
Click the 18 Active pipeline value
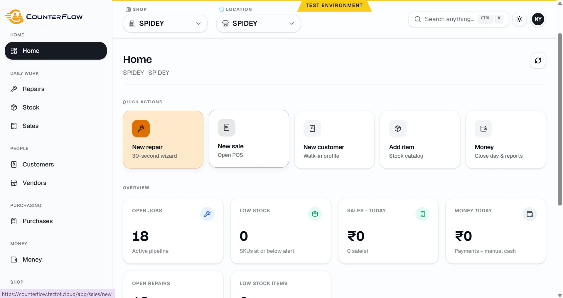[x=140, y=236]
